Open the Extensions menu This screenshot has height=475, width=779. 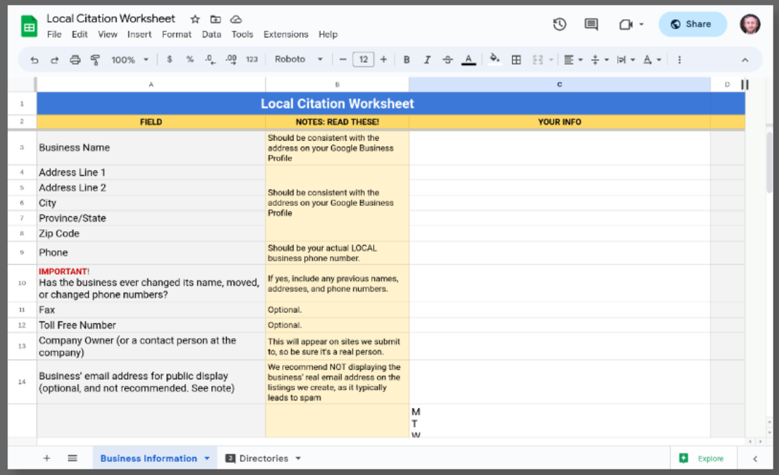point(285,34)
